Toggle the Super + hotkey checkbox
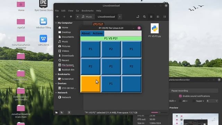The image size is (222, 125). coord(194,101)
